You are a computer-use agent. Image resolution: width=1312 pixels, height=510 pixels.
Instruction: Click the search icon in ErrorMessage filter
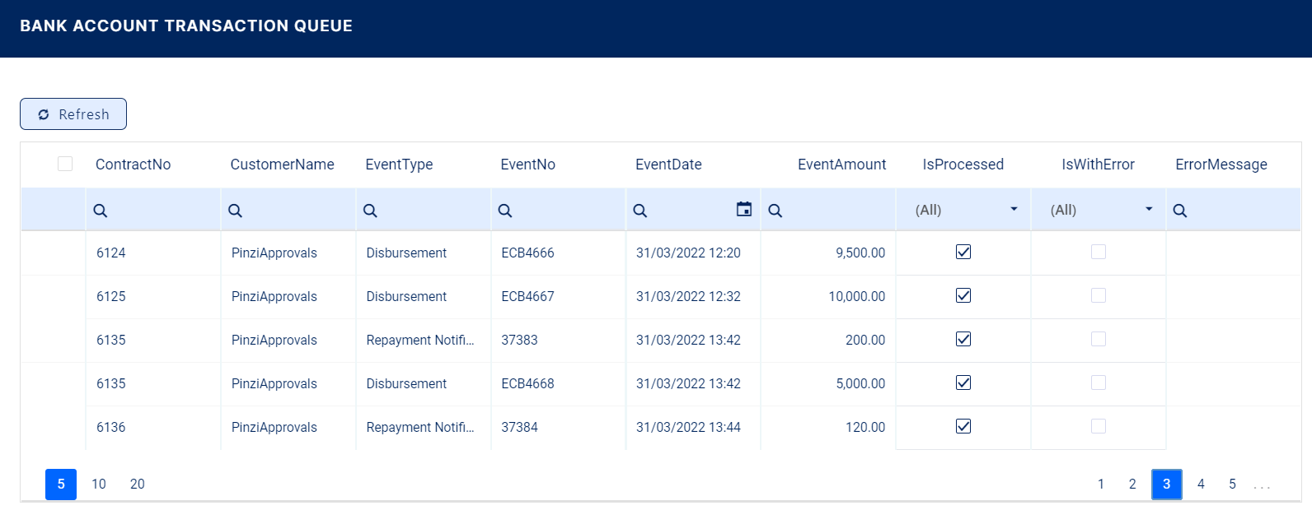pyautogui.click(x=1179, y=211)
